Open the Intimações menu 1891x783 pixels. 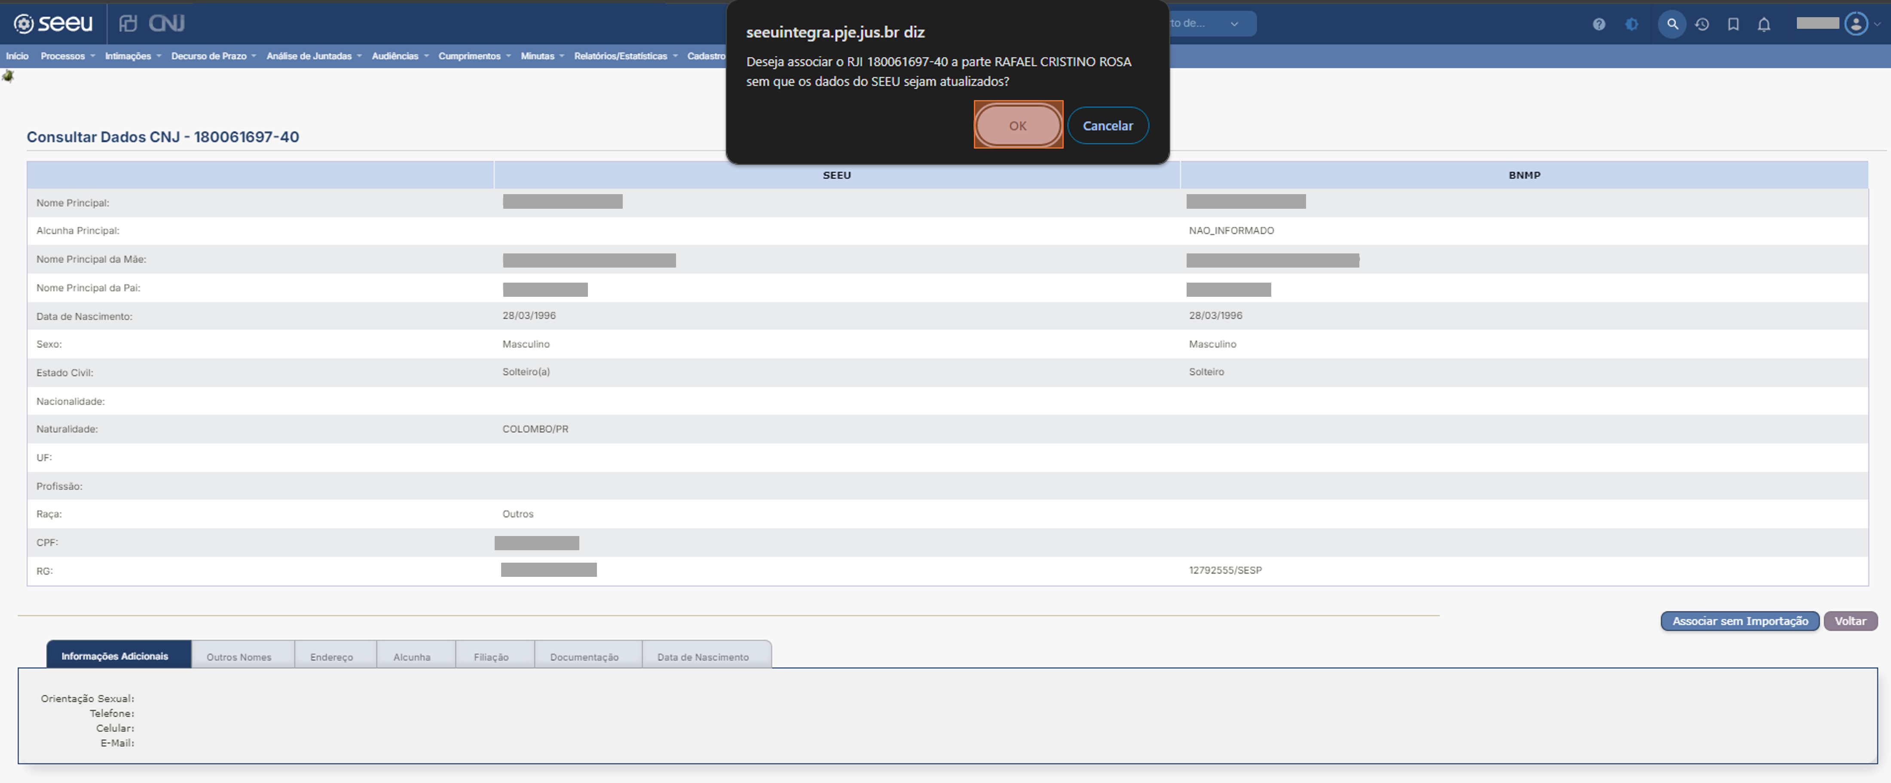133,56
